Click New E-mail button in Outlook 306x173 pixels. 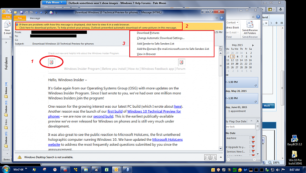coord(7,28)
